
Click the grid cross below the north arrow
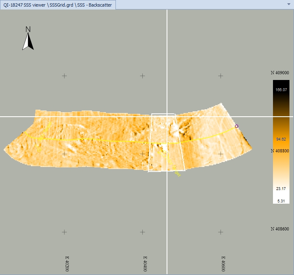64,76
